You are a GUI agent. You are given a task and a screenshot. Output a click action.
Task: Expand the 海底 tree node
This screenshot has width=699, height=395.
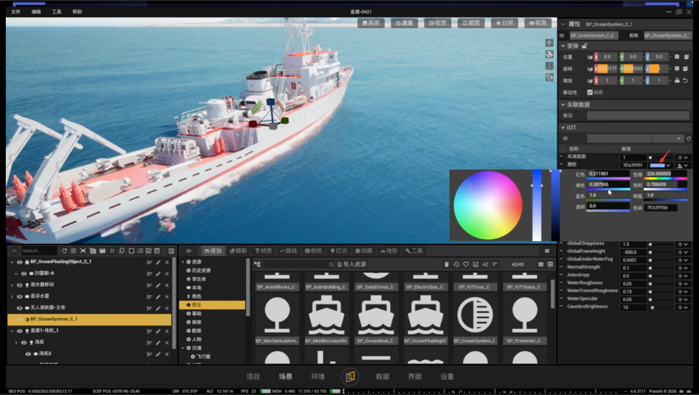[x=16, y=343]
